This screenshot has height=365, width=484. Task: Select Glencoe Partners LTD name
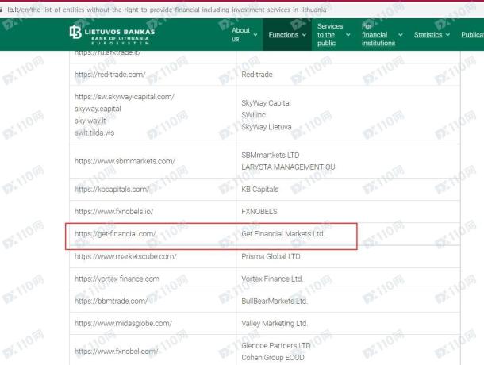276,345
